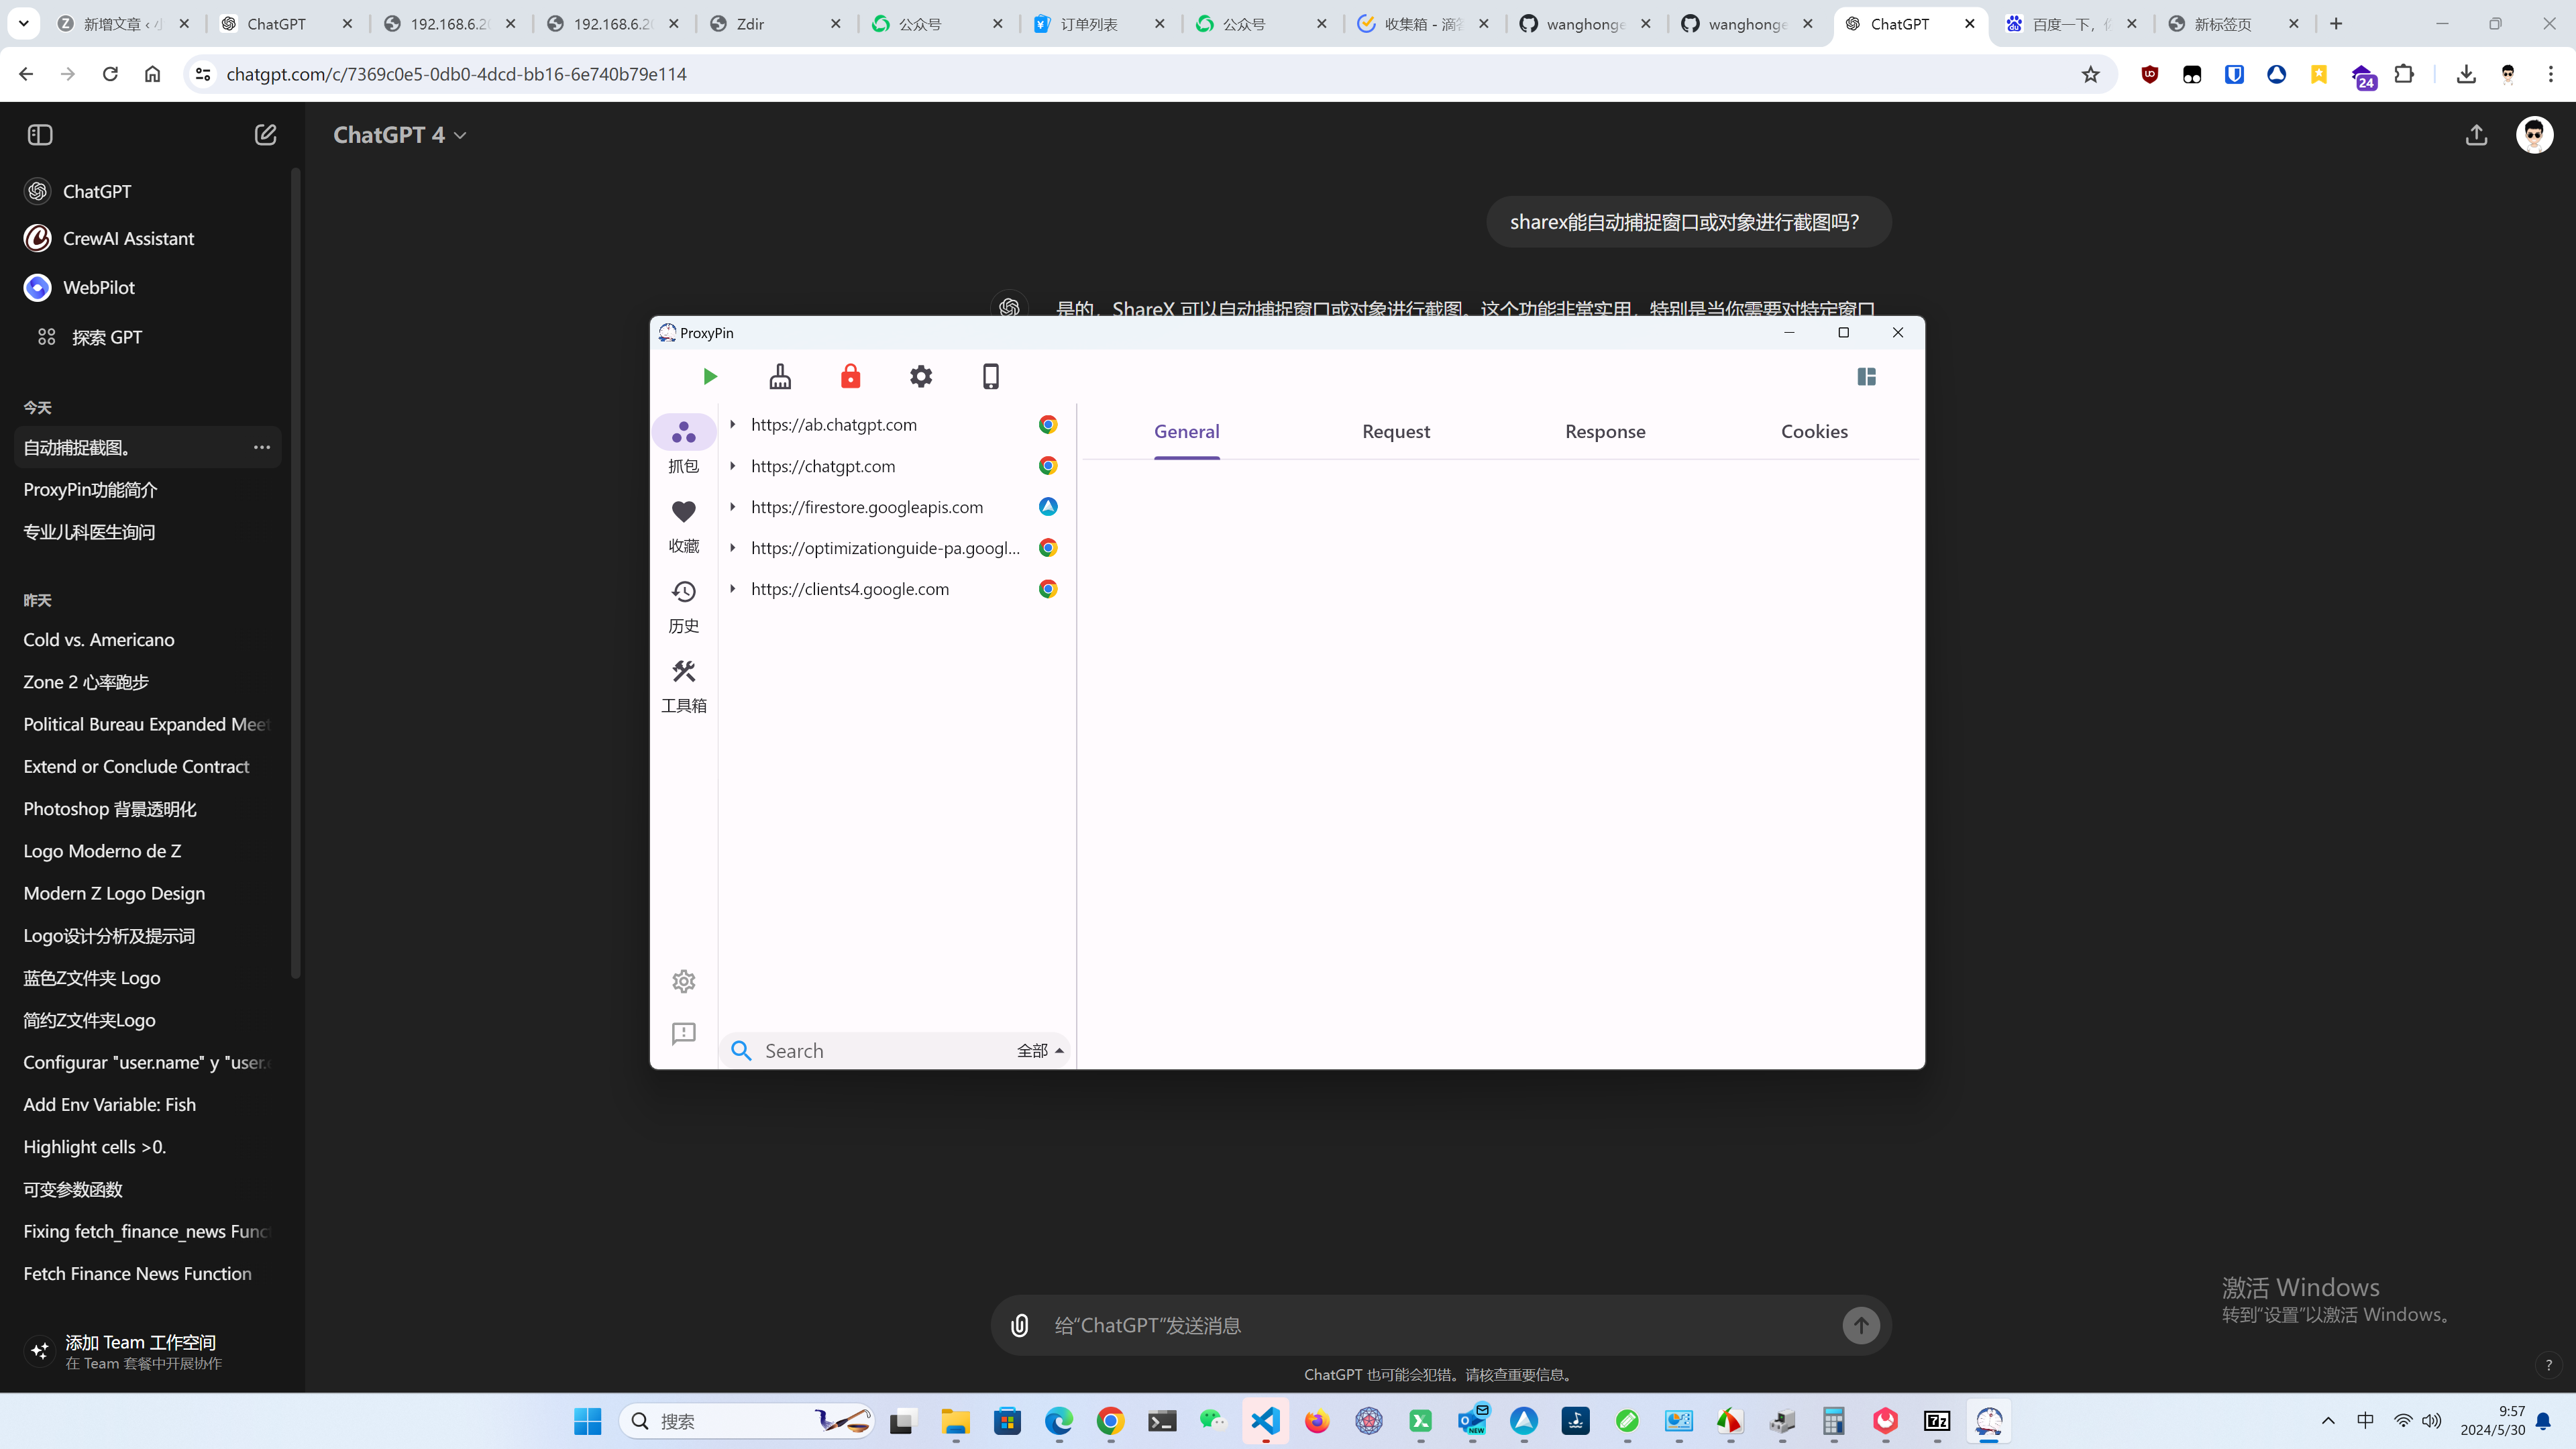Click the search magnifier in ProxyPin
This screenshot has height=1449, width=2576.
[x=741, y=1051]
